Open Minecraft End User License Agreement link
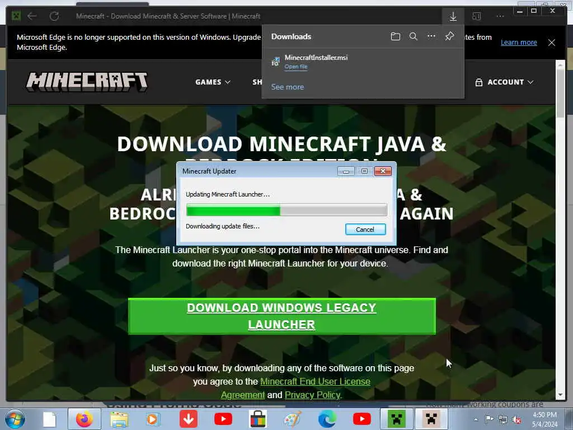The height and width of the screenshot is (430, 573). tap(295, 388)
